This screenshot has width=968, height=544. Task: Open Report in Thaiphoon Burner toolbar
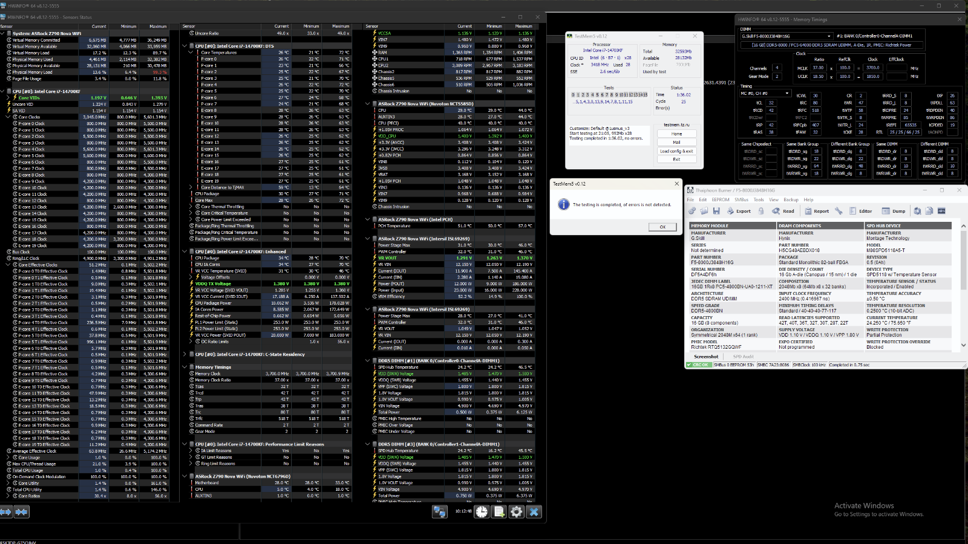point(817,211)
